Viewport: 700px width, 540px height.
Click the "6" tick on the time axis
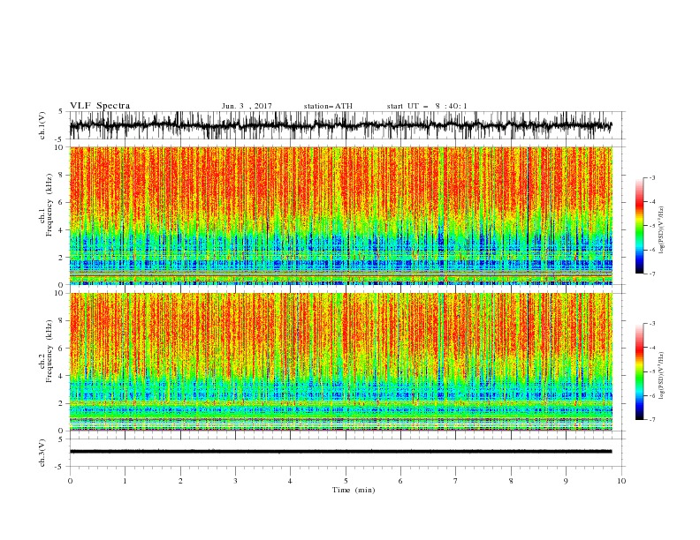tap(400, 481)
